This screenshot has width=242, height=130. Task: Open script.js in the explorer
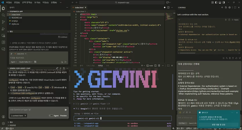pyautogui.click(x=15, y=21)
